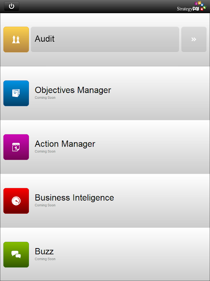Open the yellow Audit chess pieces icon
The height and width of the screenshot is (281, 210).
pos(16,40)
